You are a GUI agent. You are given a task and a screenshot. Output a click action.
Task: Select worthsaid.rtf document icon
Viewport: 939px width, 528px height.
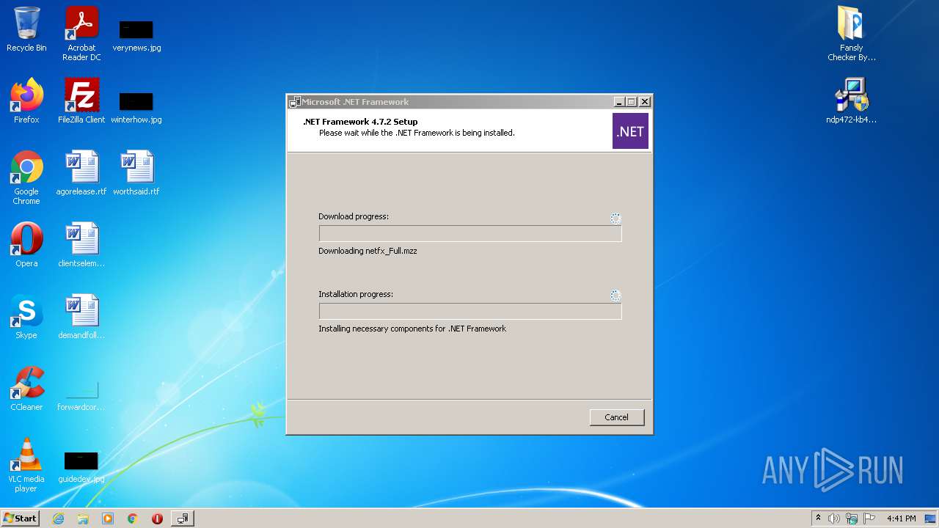tap(136, 173)
